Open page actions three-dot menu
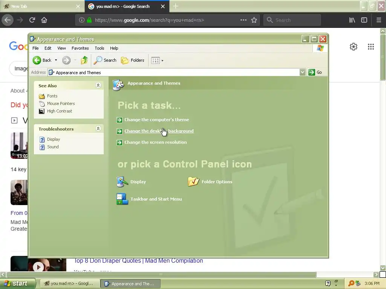Image resolution: width=386 pixels, height=289 pixels. click(243, 20)
